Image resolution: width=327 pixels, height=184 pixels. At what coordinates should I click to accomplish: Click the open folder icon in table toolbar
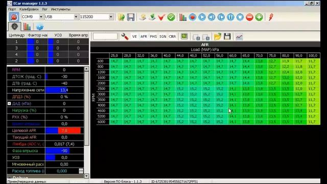pyautogui.click(x=218, y=36)
